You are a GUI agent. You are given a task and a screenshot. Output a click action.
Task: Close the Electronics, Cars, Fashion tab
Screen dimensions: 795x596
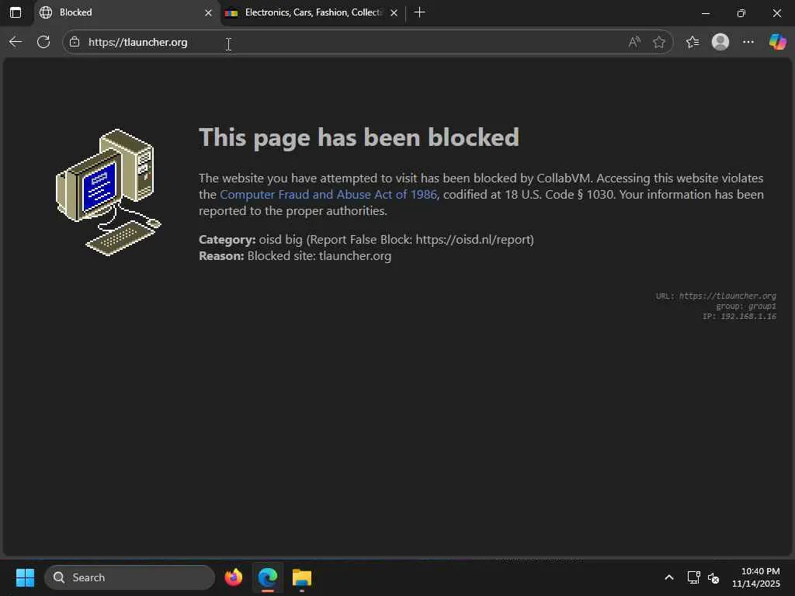pyautogui.click(x=394, y=12)
